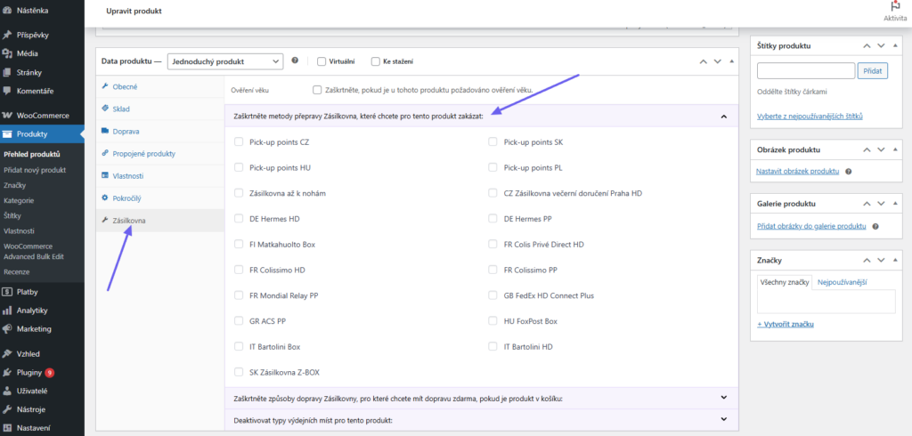Viewport: 912px width, 436px height.
Task: Click the Platby payments icon
Action: (7, 292)
